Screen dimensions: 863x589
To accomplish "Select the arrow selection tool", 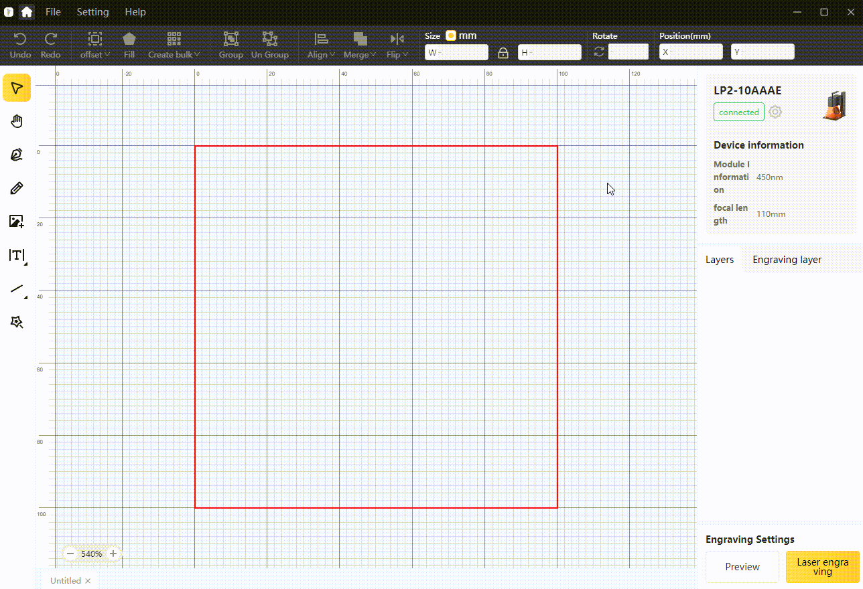I will click(17, 88).
